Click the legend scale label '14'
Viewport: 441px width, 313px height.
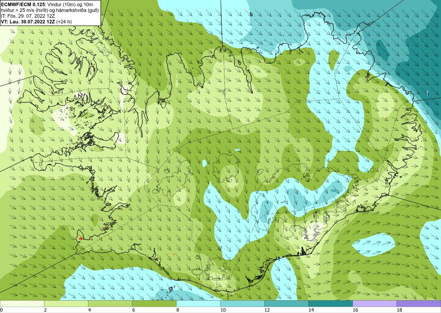coord(311,310)
